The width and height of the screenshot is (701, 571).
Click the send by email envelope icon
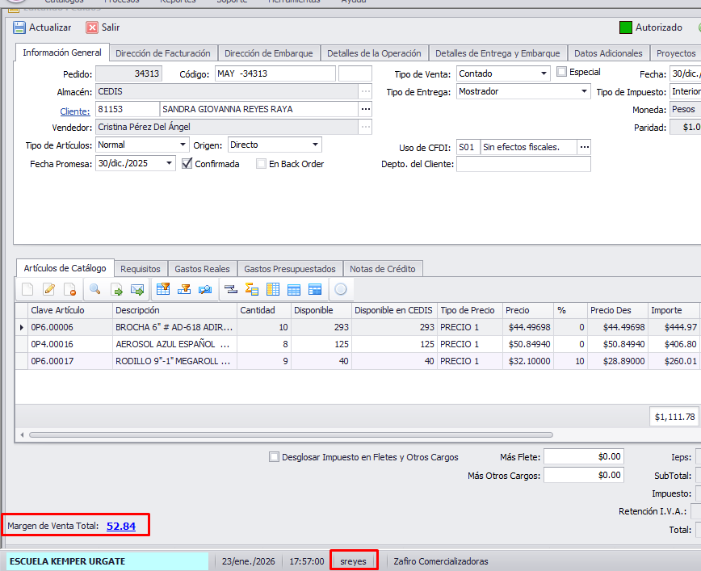point(137,289)
